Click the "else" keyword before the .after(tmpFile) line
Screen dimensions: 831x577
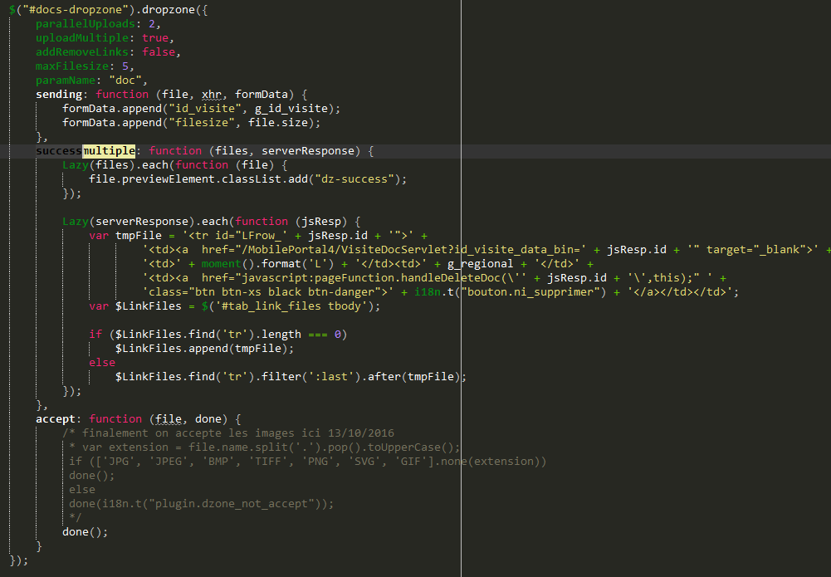(x=102, y=363)
